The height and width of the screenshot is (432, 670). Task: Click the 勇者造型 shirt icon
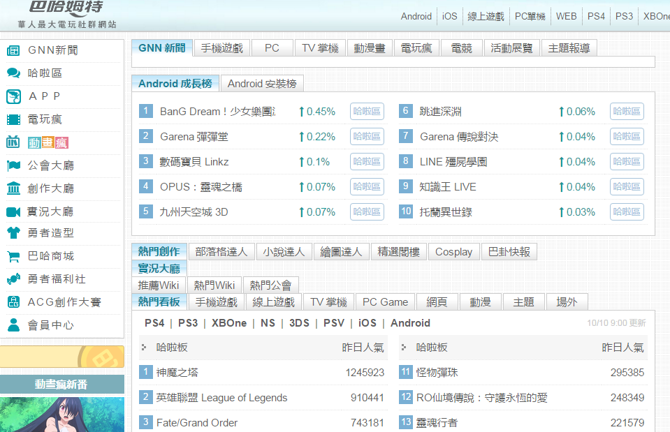(x=13, y=233)
